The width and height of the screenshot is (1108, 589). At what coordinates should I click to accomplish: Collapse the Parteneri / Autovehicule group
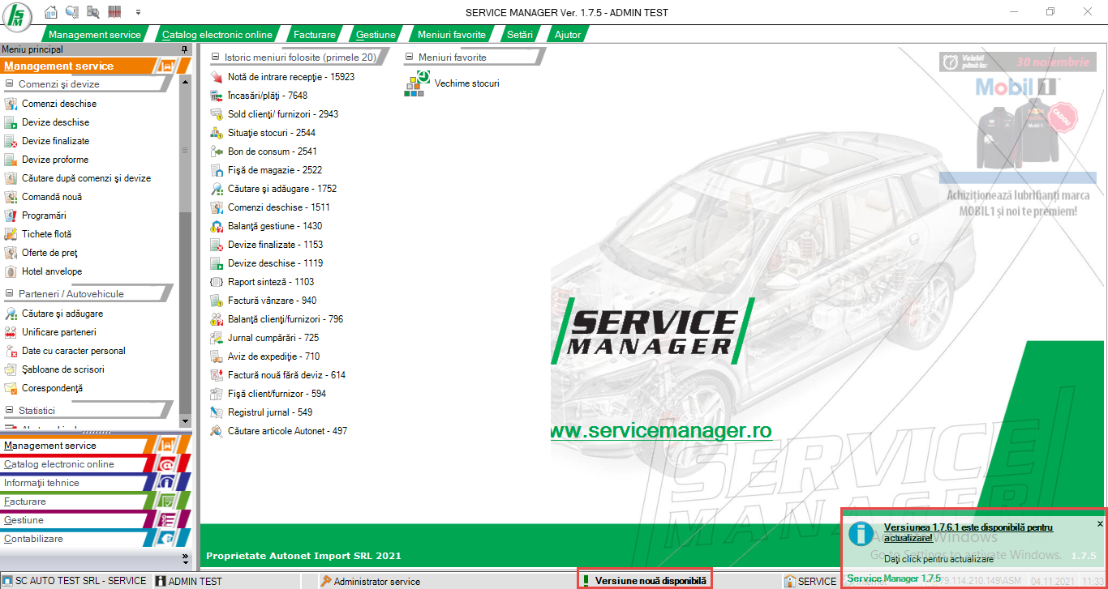point(10,294)
